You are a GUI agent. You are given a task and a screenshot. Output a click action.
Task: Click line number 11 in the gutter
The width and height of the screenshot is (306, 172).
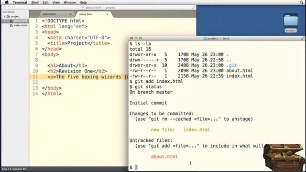click(35, 76)
